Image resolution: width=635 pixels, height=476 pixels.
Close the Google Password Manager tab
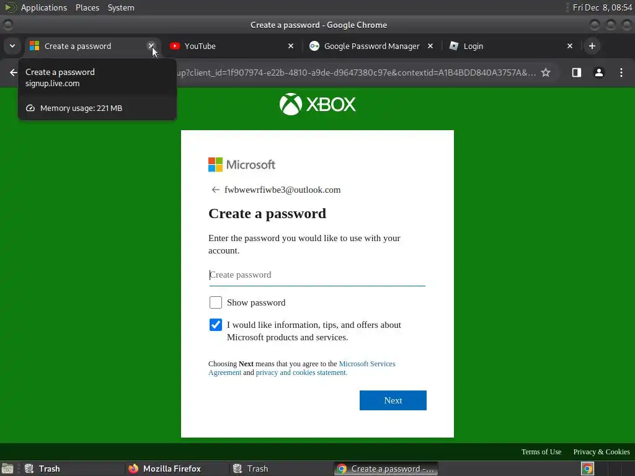[x=430, y=46]
